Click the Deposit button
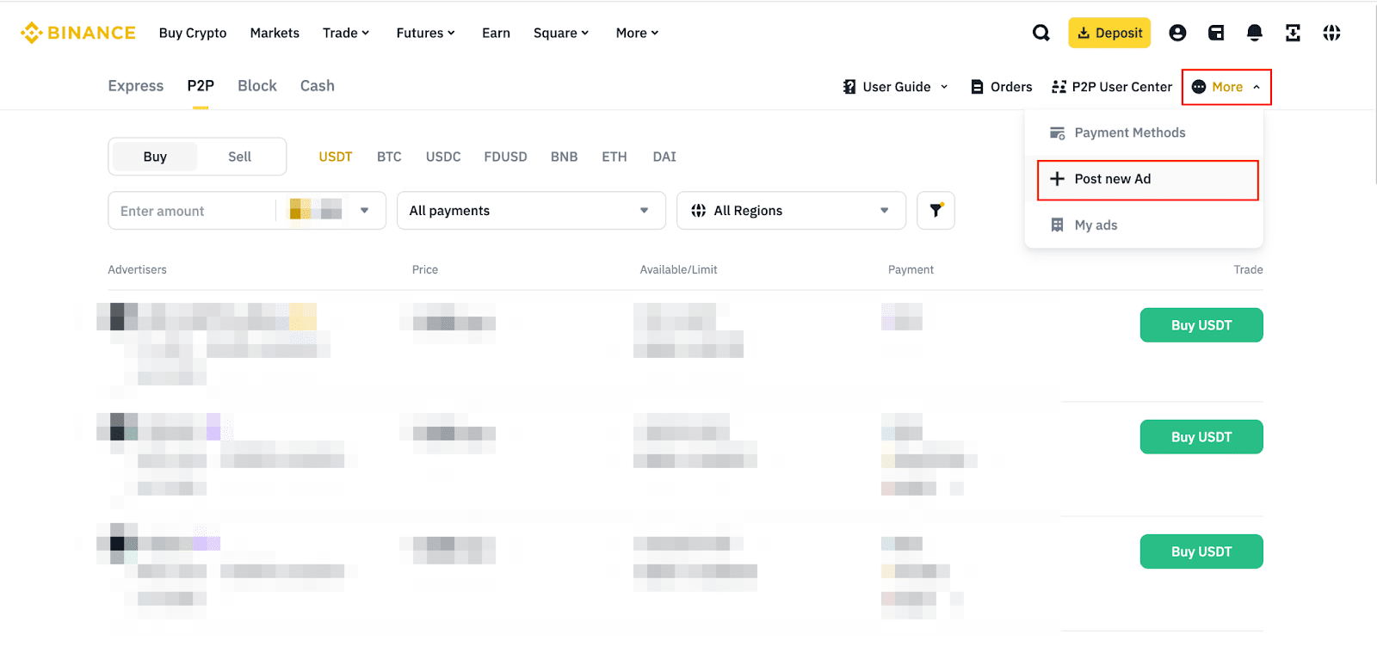Screen dimensions: 1377x647 coord(1109,33)
